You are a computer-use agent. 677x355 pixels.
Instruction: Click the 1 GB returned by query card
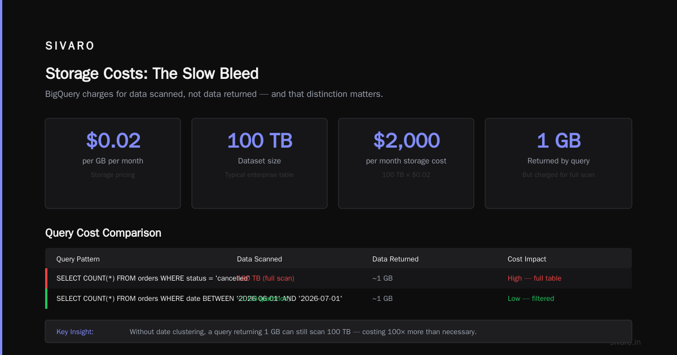point(559,163)
